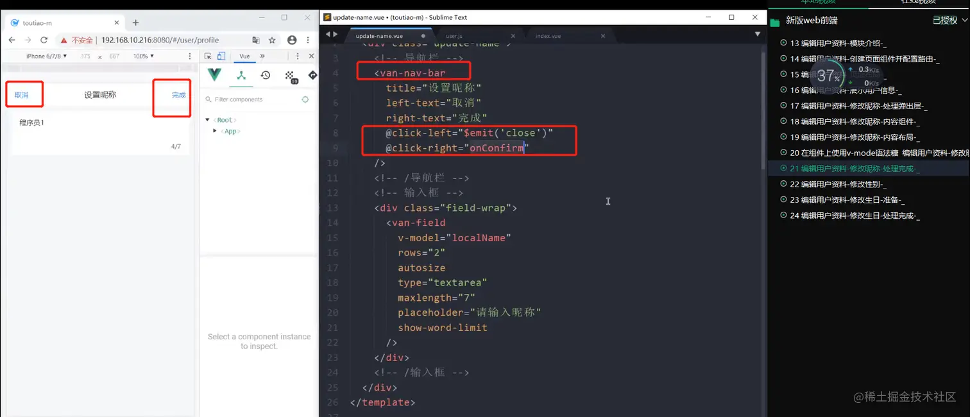Click the v-model="localName" code line

454,238
